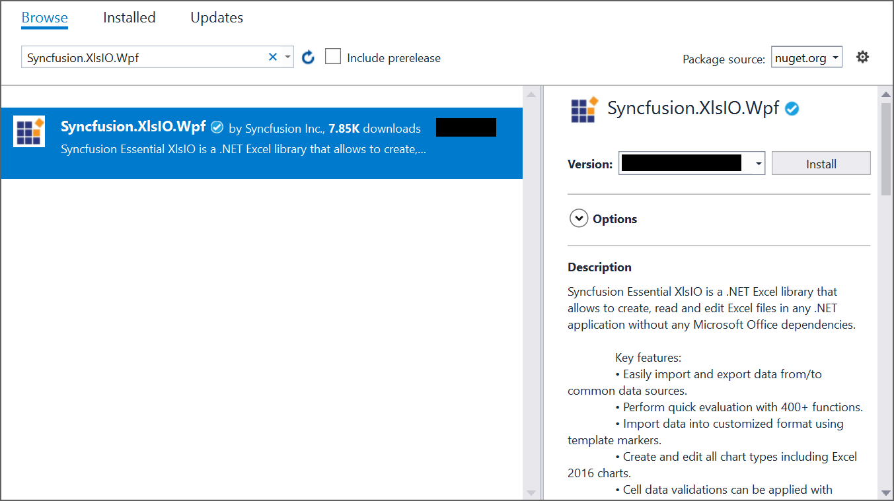Clear the search box with the X icon
The width and height of the screenshot is (894, 501).
click(273, 57)
